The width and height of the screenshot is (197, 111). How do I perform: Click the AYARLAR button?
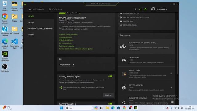coord(108,95)
